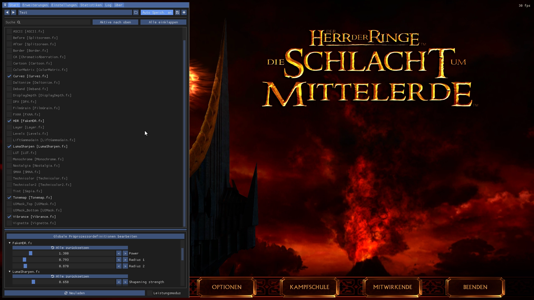Go to next preset arrow
This screenshot has height=300, width=534.
(x=13, y=12)
